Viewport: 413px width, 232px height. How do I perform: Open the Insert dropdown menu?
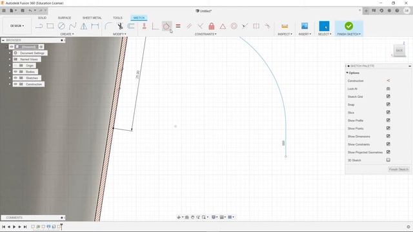(x=305, y=34)
